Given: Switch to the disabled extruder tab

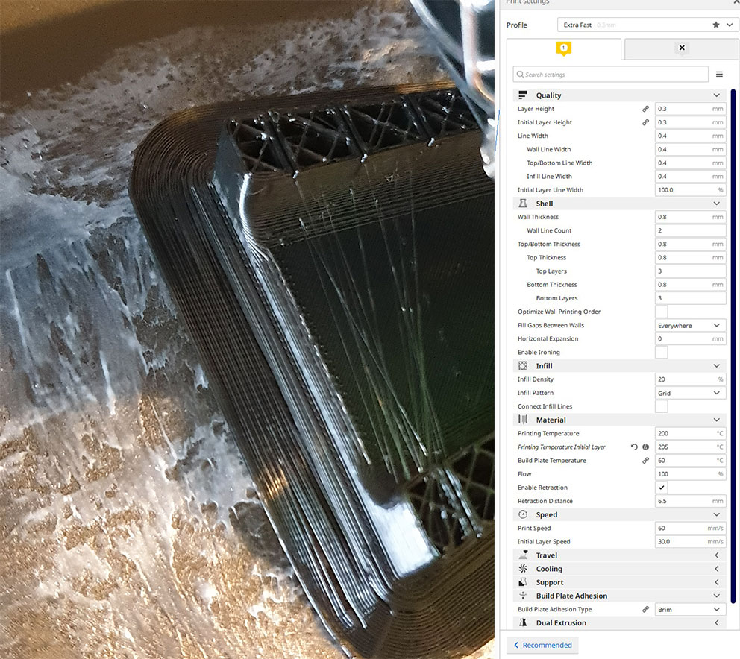Looking at the screenshot, I should coord(681,48).
